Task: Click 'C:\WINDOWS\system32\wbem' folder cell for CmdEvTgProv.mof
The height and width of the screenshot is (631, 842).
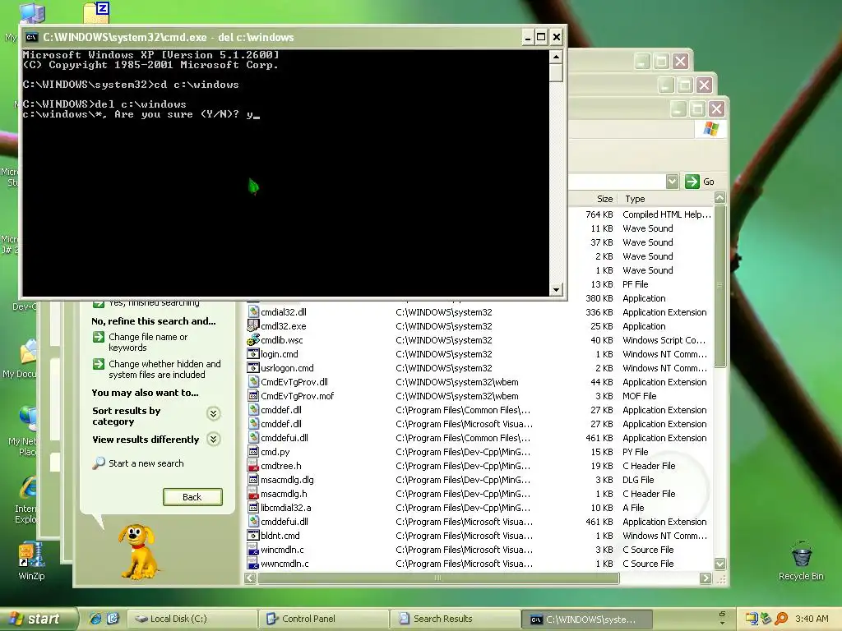Action: click(457, 396)
